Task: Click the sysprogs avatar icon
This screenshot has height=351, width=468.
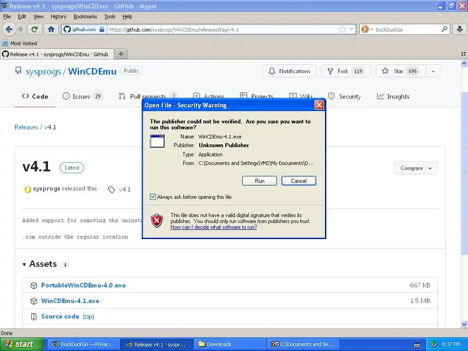Action: [27, 189]
